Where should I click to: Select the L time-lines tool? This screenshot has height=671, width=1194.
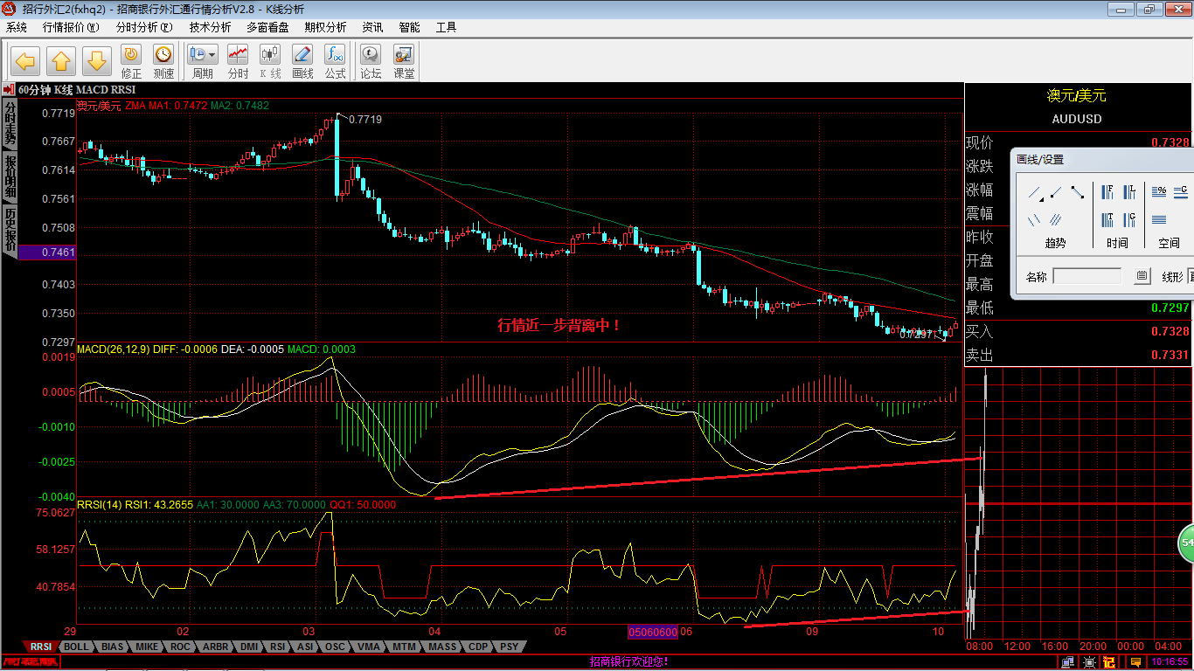[1129, 192]
